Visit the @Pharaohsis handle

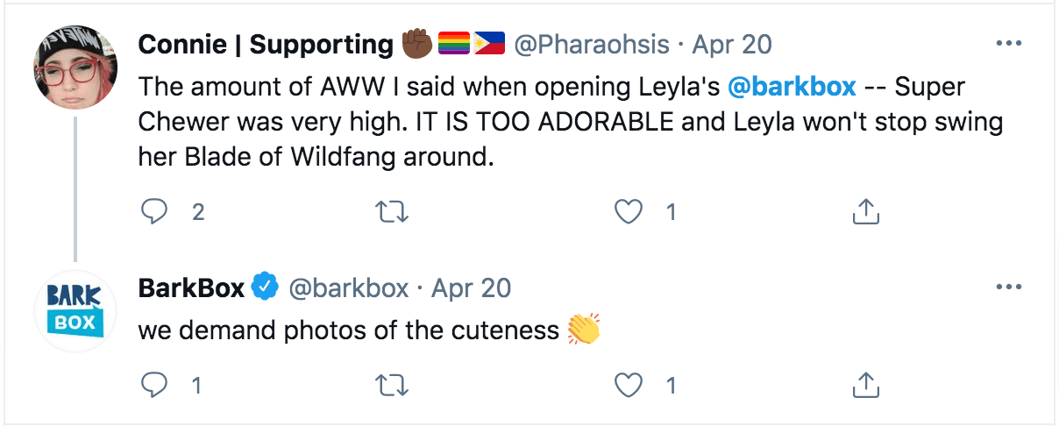click(x=591, y=45)
